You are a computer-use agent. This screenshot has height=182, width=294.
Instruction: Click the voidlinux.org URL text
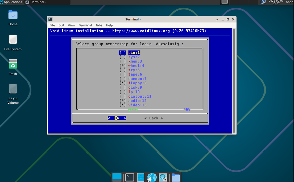[x=141, y=31]
